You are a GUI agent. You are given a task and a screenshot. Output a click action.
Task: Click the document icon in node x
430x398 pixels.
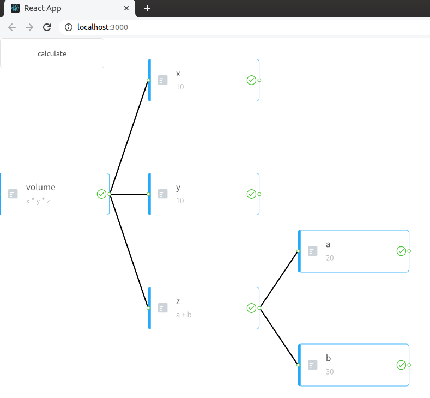tap(162, 80)
